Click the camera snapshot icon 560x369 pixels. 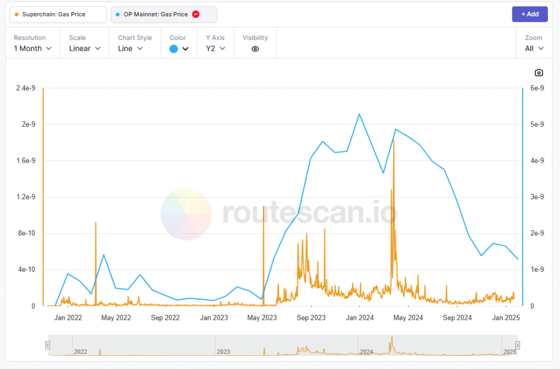[539, 73]
